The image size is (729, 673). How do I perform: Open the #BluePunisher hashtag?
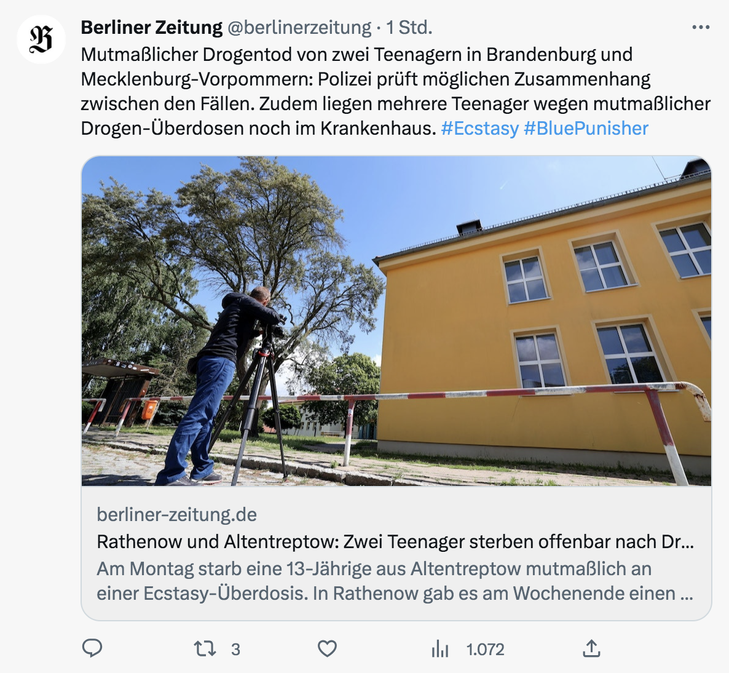tap(586, 129)
